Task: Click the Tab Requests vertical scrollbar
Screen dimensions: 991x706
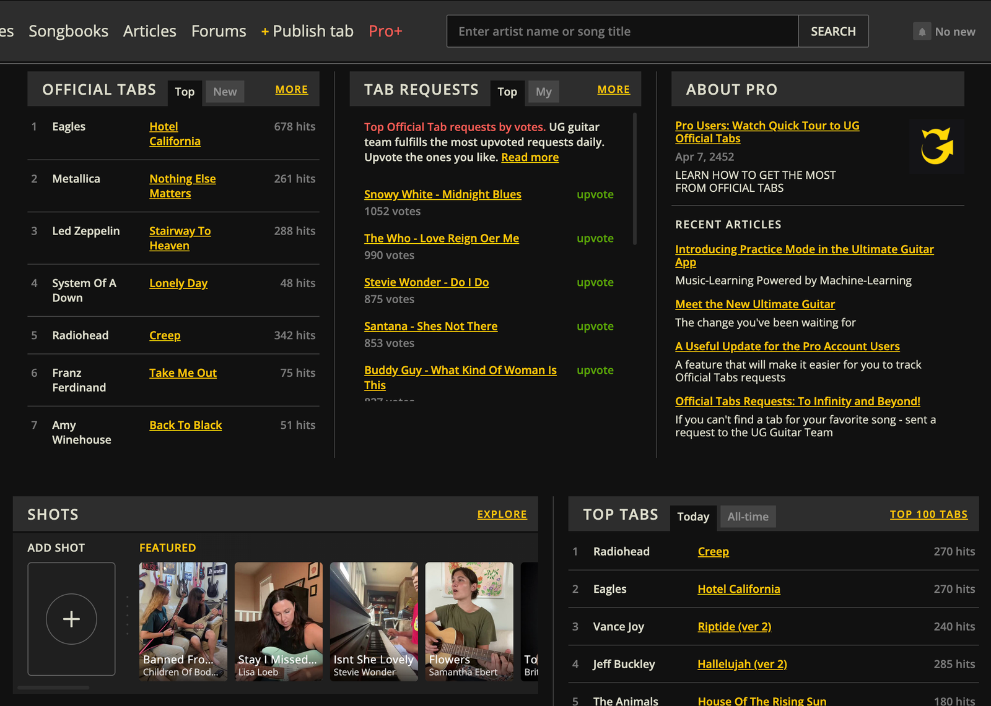Action: click(635, 179)
